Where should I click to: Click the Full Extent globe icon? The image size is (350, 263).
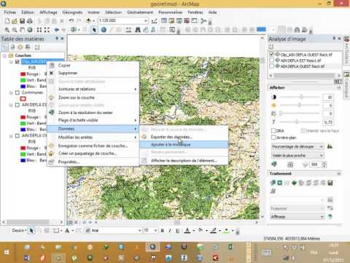coord(30,30)
